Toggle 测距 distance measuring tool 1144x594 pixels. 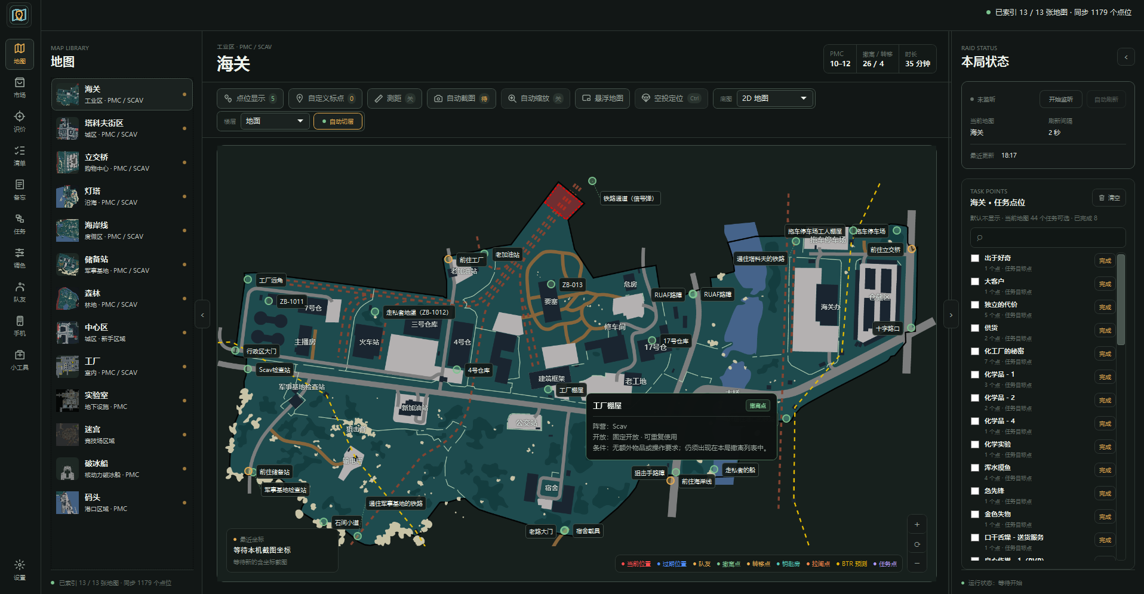tap(395, 99)
